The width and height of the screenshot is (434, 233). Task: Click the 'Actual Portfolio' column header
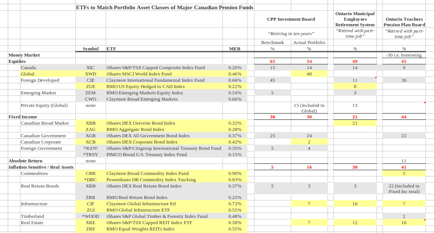(309, 43)
